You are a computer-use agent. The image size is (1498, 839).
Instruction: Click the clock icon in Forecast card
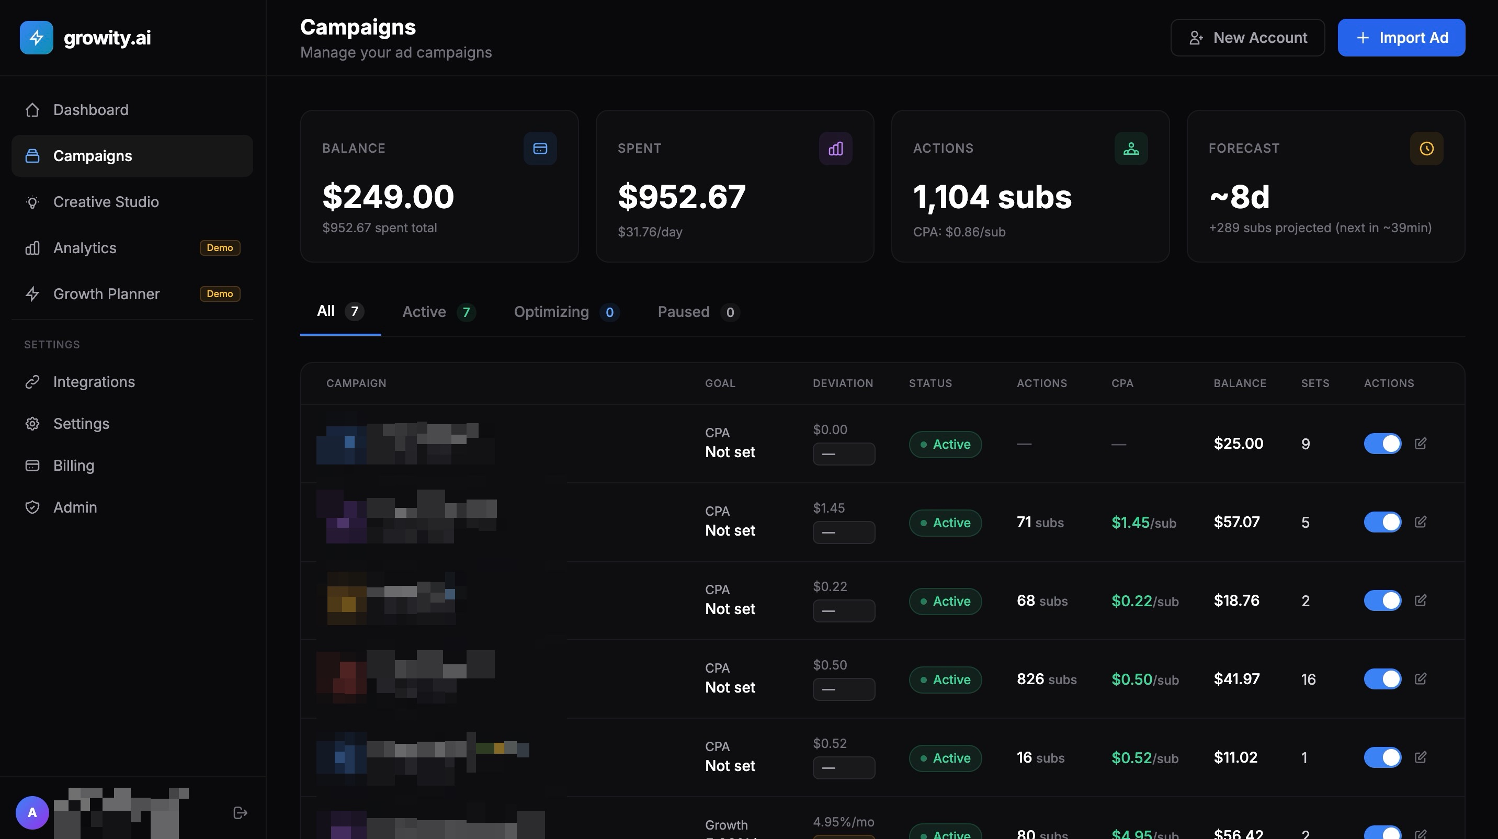(1426, 149)
